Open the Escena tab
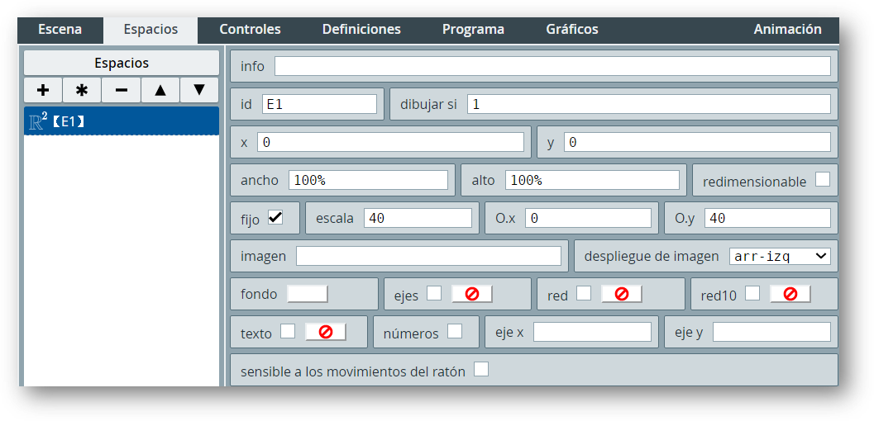Screen dimensions: 874x421 click(x=60, y=30)
